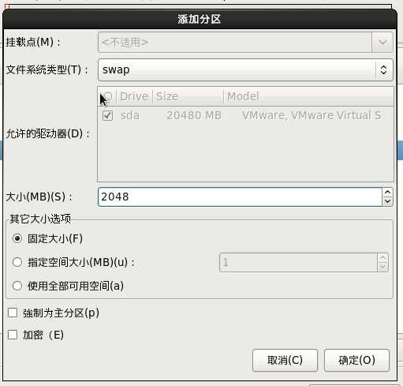Image resolution: width=403 pixels, height=386 pixels.
Task: Click the disabled fill-to size field showing 1
Action: 298,262
